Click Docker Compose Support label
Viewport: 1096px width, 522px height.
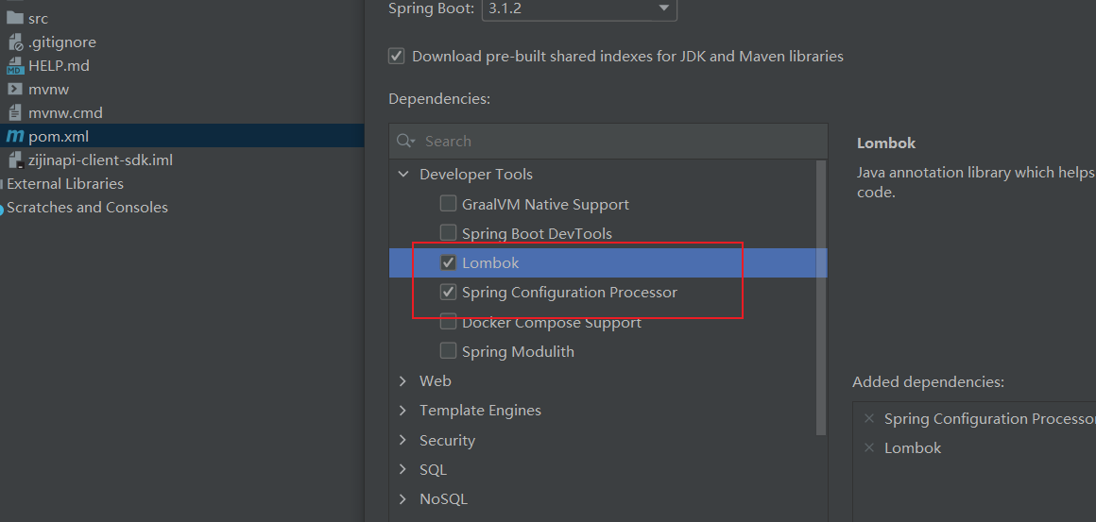click(x=552, y=323)
